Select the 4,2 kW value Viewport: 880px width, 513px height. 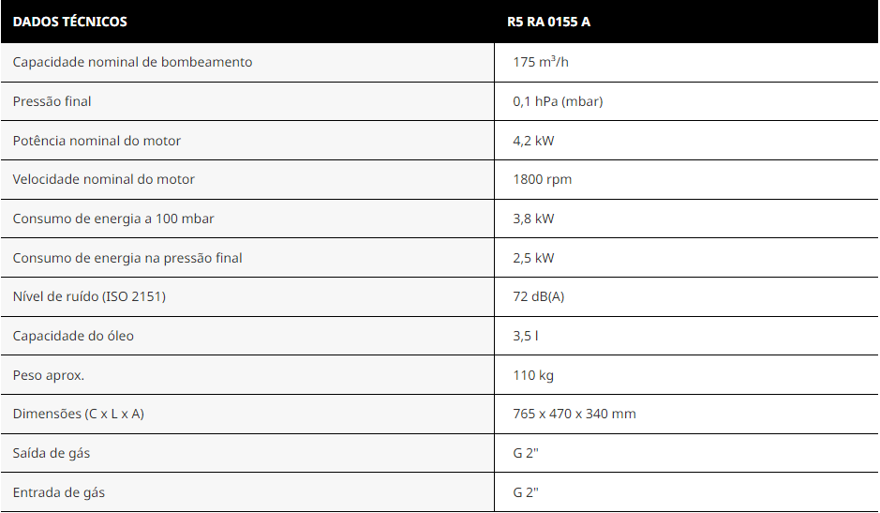click(533, 141)
